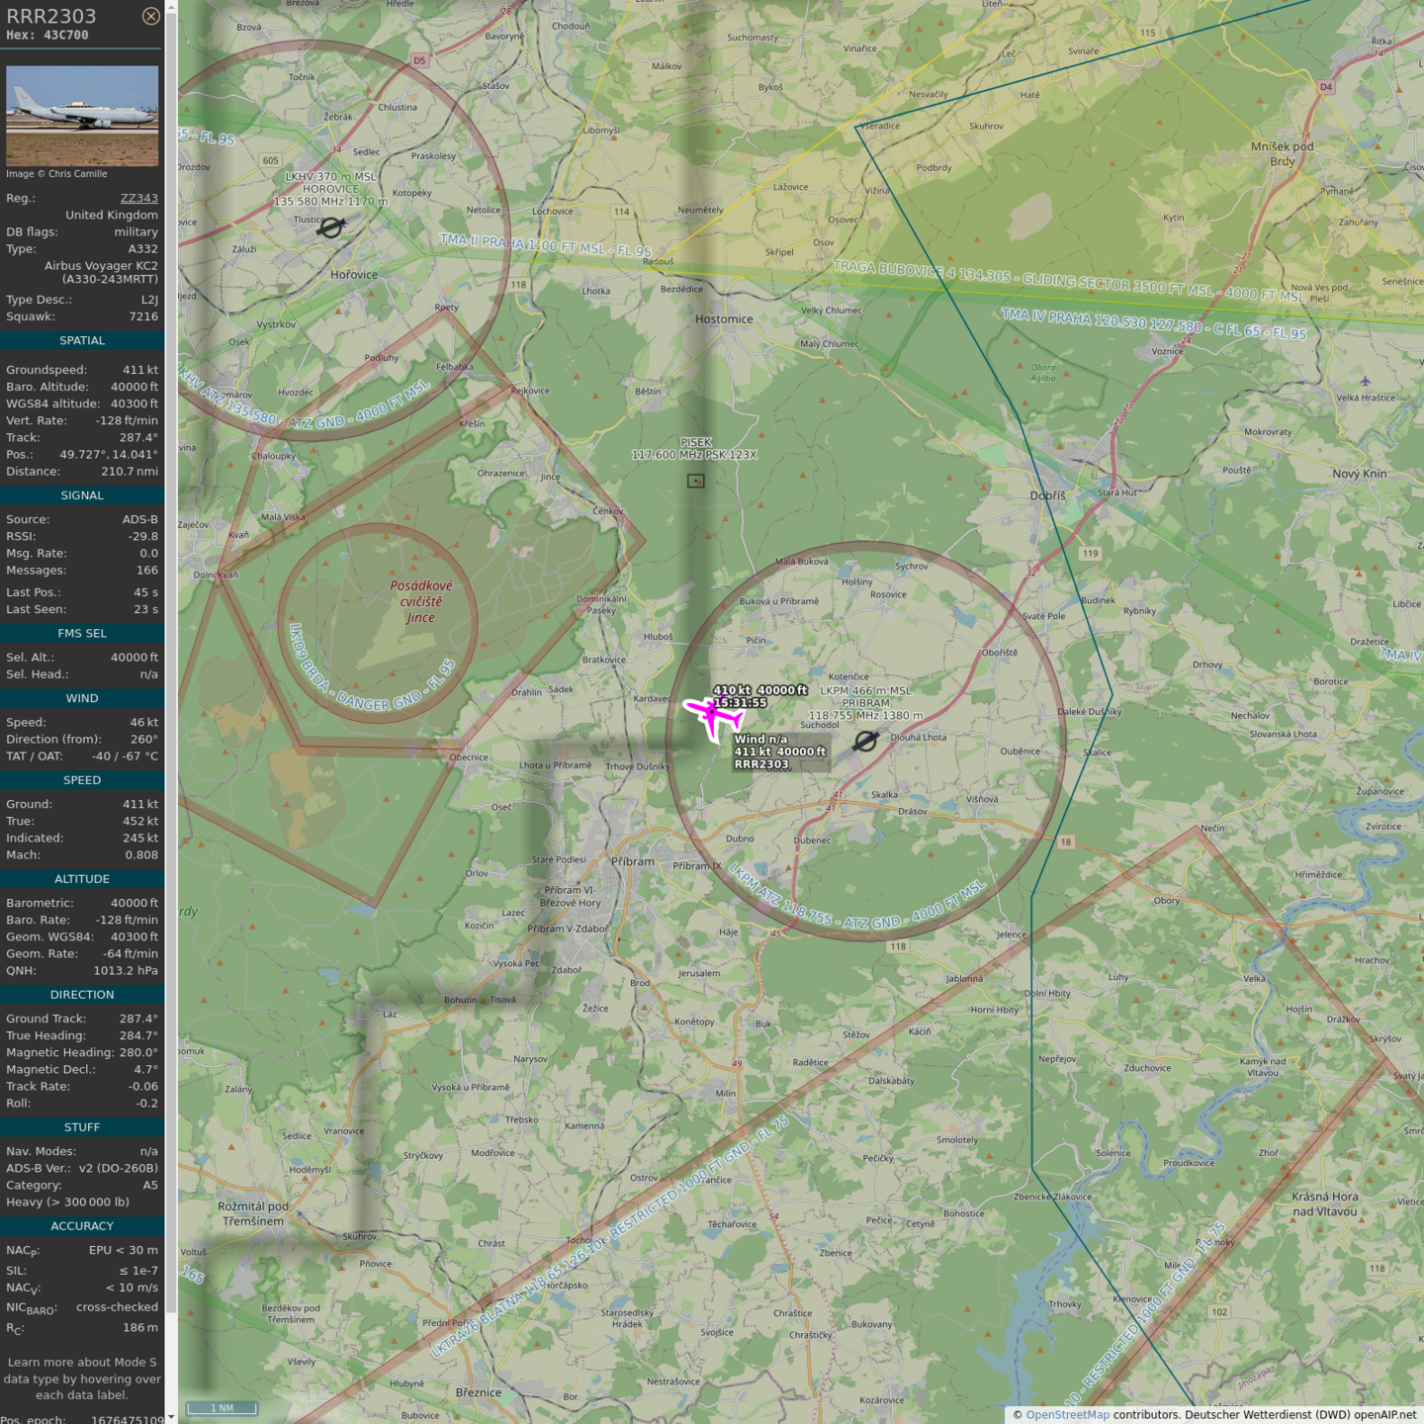Viewport: 1424px width, 1424px height.
Task: Click the LKHV Hořovice airfield symbol
Action: [330, 227]
